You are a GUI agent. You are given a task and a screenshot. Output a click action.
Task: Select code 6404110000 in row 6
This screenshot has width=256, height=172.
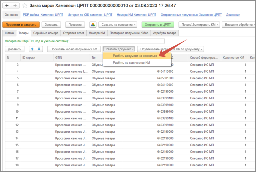(x=165, y=85)
